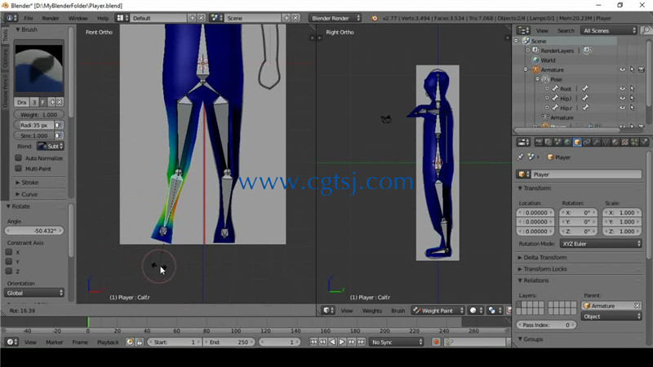Jump to the timeline start frame
Screen dimensions: 653x367
pos(313,342)
